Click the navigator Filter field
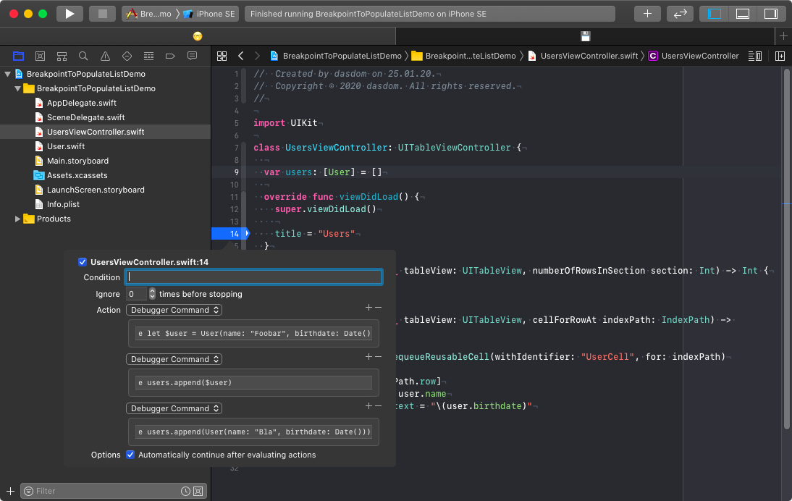The image size is (792, 501). (x=114, y=491)
